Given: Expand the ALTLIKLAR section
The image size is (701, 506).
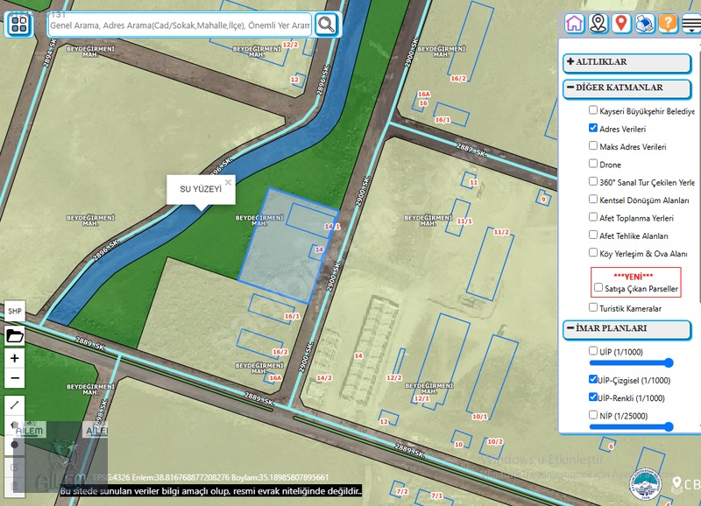Looking at the screenshot, I should (x=627, y=62).
